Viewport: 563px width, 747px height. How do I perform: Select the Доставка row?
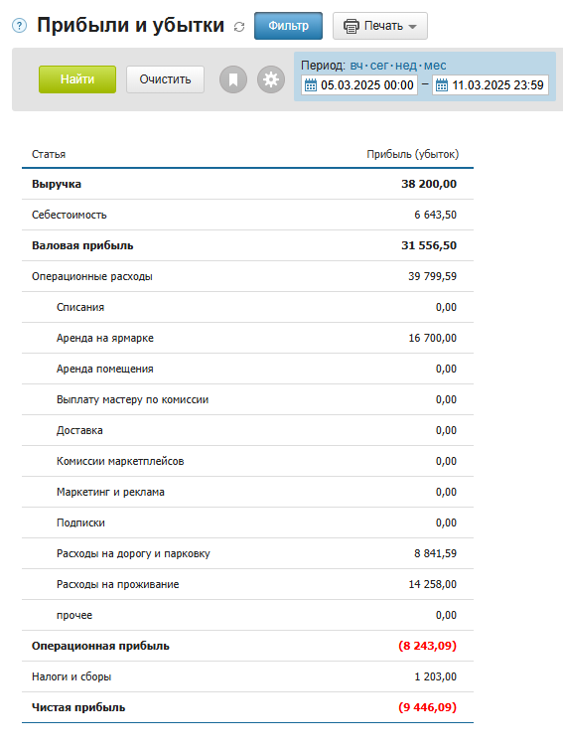[x=247, y=431]
